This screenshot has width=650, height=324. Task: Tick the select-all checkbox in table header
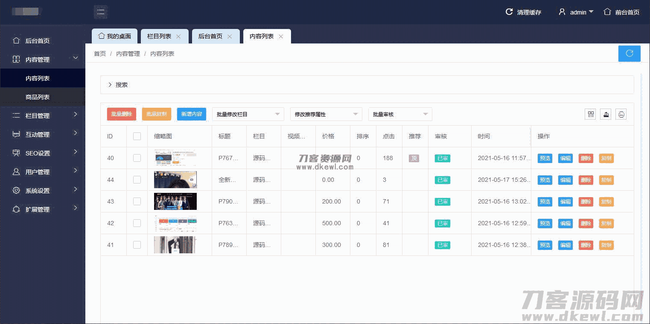tap(137, 136)
